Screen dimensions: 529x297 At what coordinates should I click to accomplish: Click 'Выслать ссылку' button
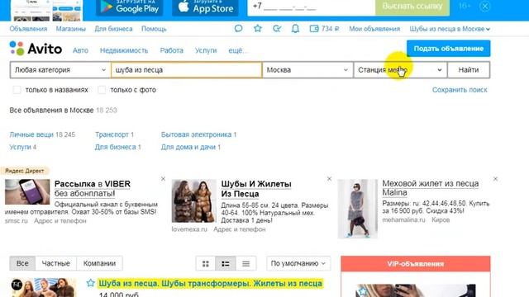412,7
